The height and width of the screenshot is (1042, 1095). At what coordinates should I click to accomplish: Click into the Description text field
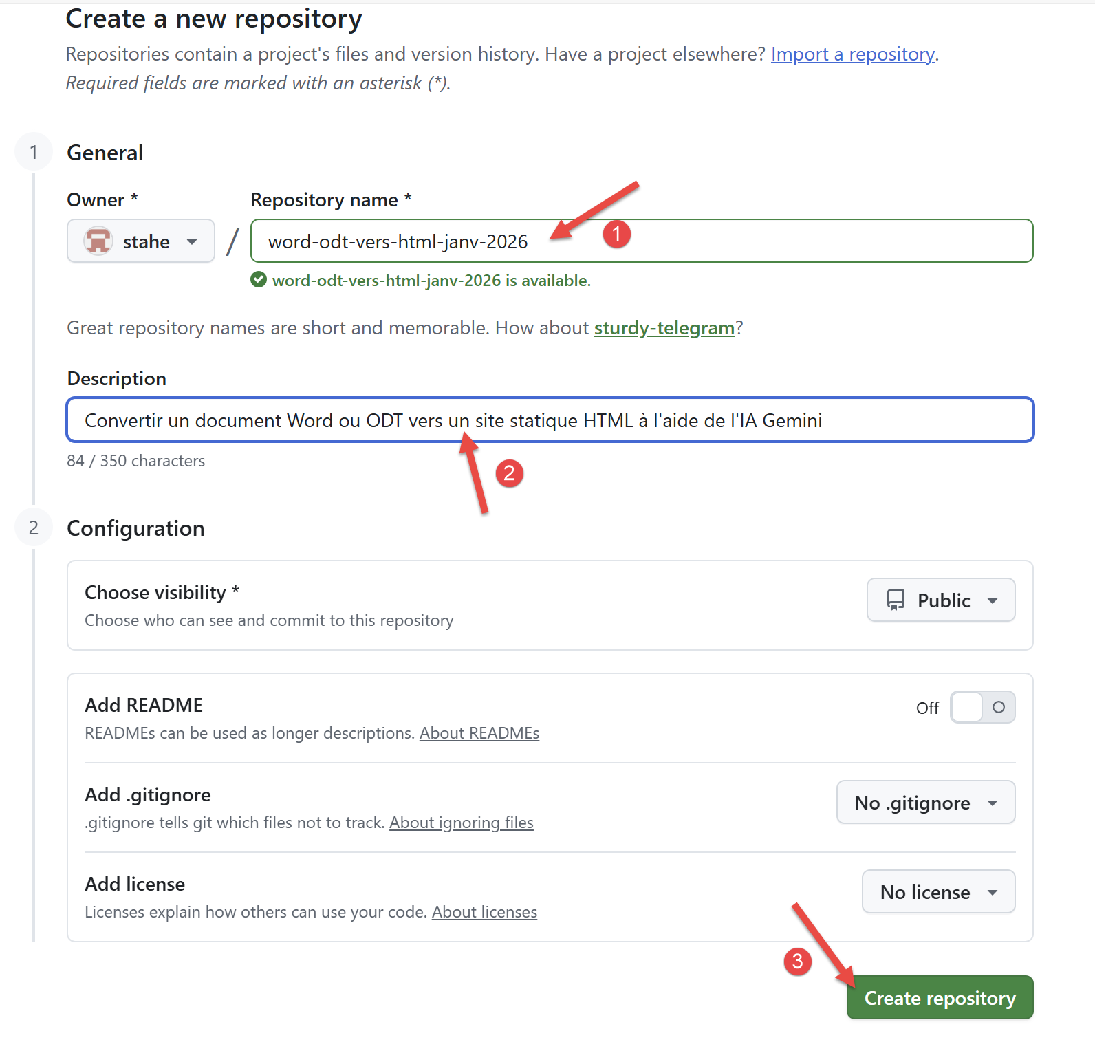tap(894, 420)
